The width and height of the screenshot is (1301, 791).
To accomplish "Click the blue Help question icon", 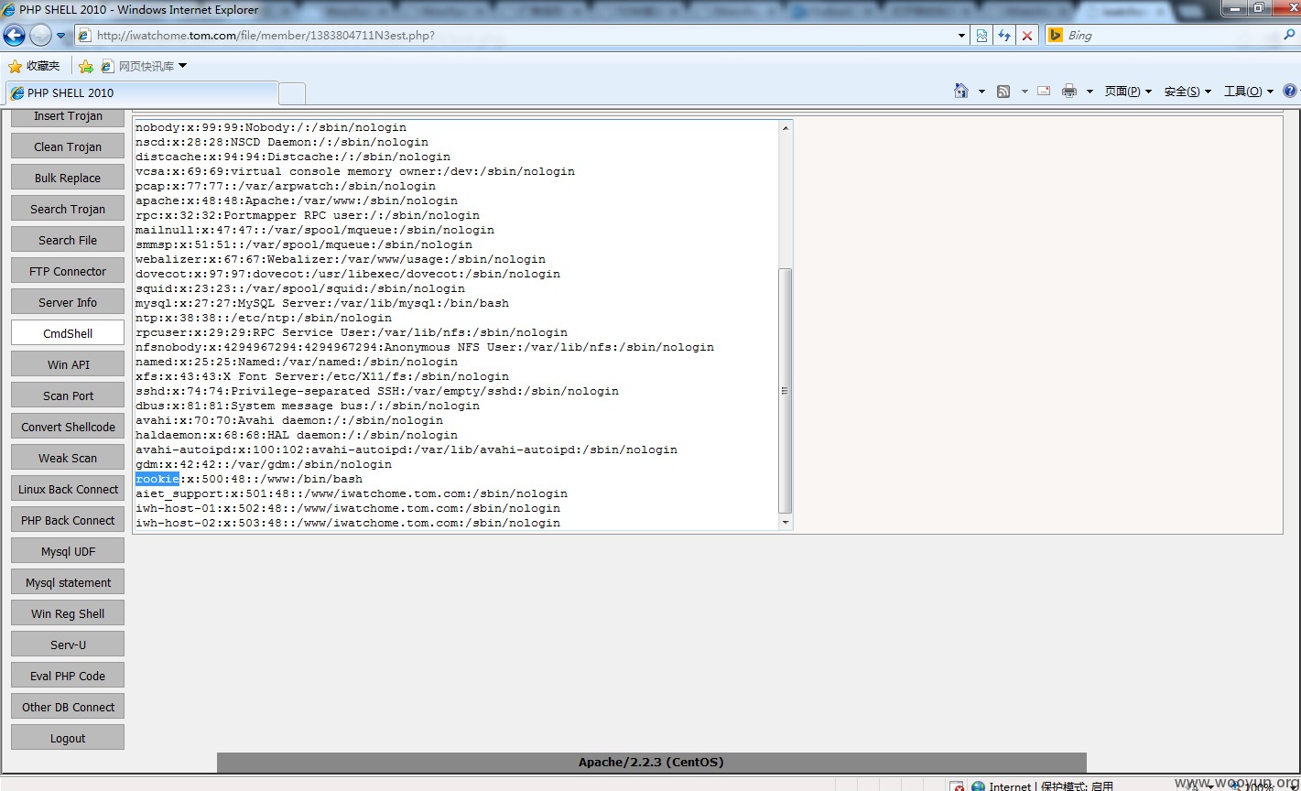I will click(1290, 91).
